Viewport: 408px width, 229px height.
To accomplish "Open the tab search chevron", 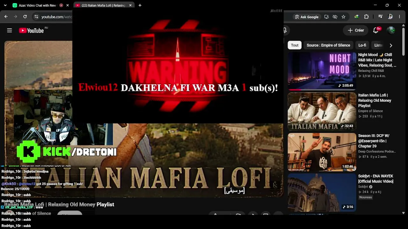I will [6, 5].
